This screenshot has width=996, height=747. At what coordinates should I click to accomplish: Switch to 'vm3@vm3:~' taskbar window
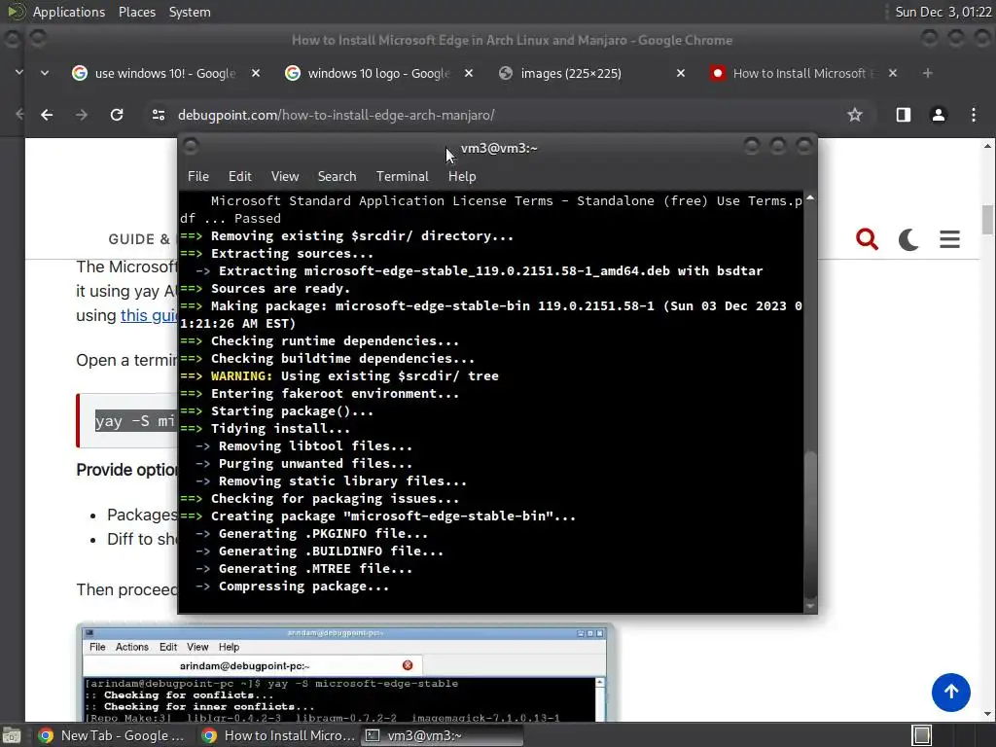coord(443,735)
